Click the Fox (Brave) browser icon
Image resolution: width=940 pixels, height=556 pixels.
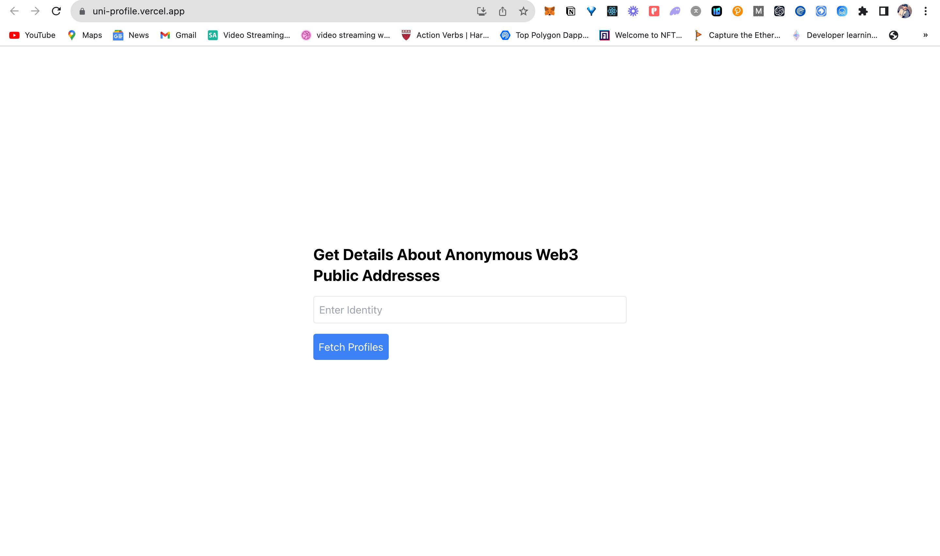tap(549, 11)
